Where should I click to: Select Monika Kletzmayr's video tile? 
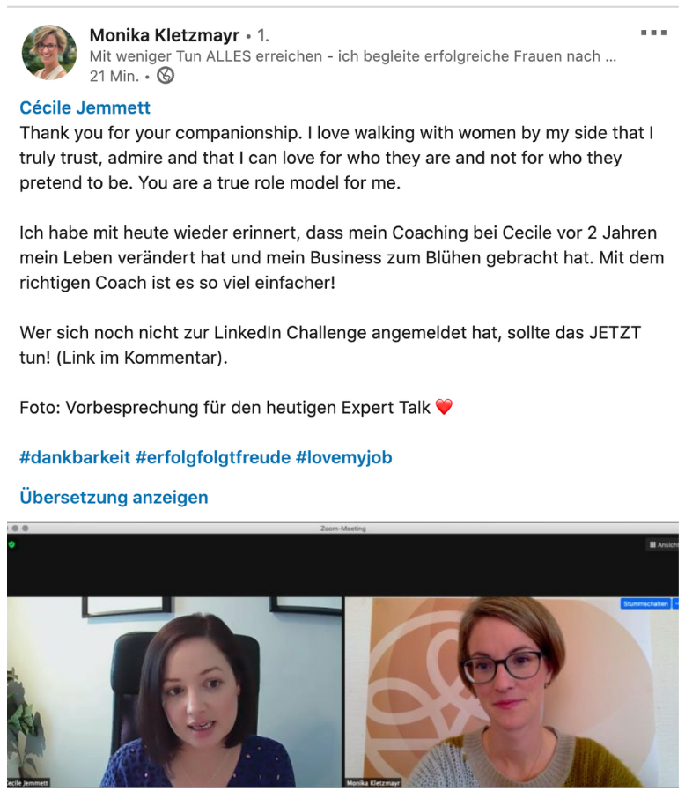tap(512, 692)
